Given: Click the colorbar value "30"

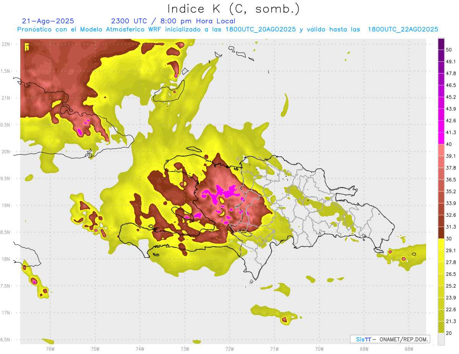Looking at the screenshot, I should click(449, 239).
